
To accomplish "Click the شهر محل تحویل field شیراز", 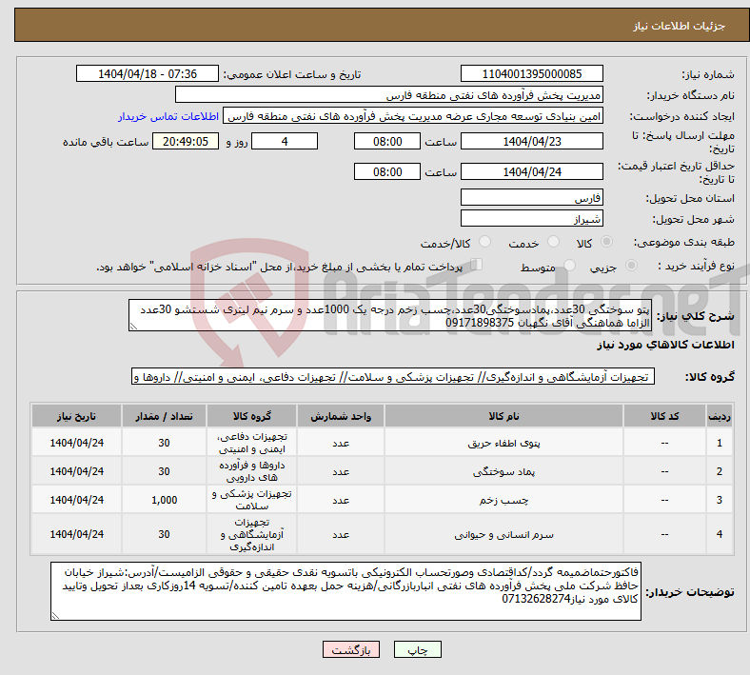I will [x=531, y=218].
